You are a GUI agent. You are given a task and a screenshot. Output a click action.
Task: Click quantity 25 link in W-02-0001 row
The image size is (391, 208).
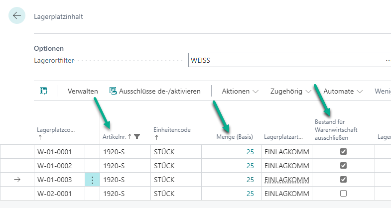pos(250,194)
